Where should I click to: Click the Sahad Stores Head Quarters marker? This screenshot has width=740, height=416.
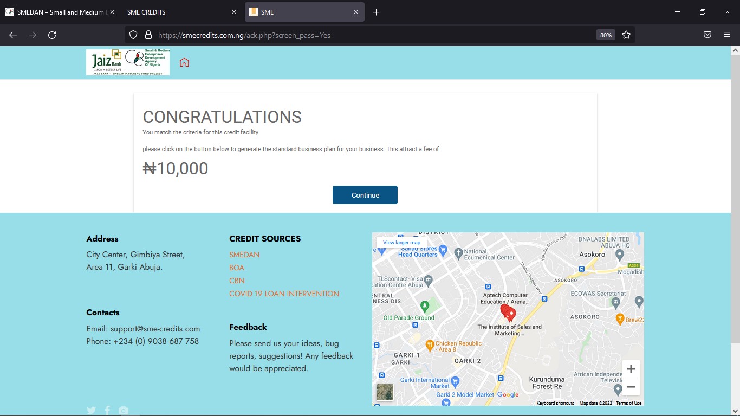443,250
